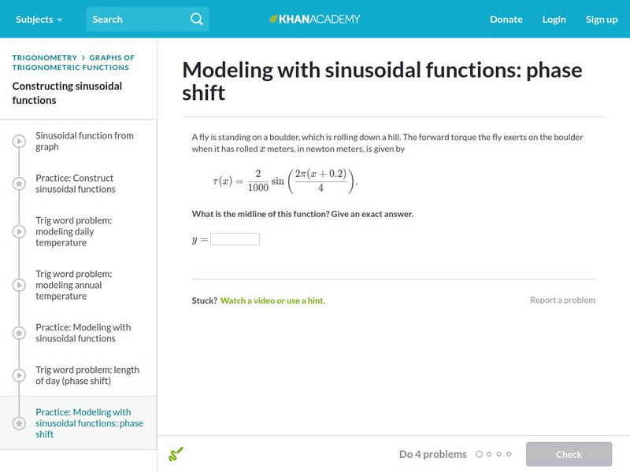Click the search magnifier icon

point(196,19)
